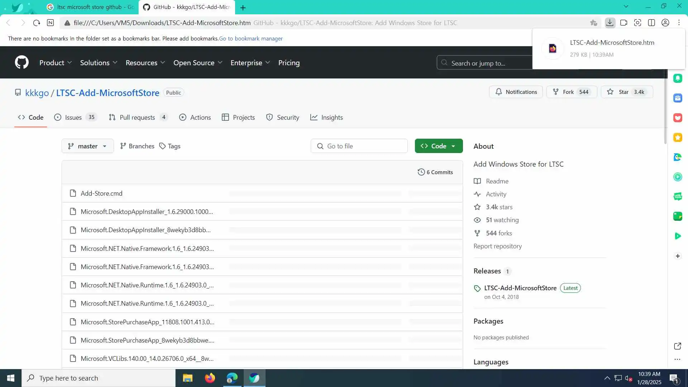Switch to the Issues tab
Viewport: 688px width, 387px height.
point(73,117)
